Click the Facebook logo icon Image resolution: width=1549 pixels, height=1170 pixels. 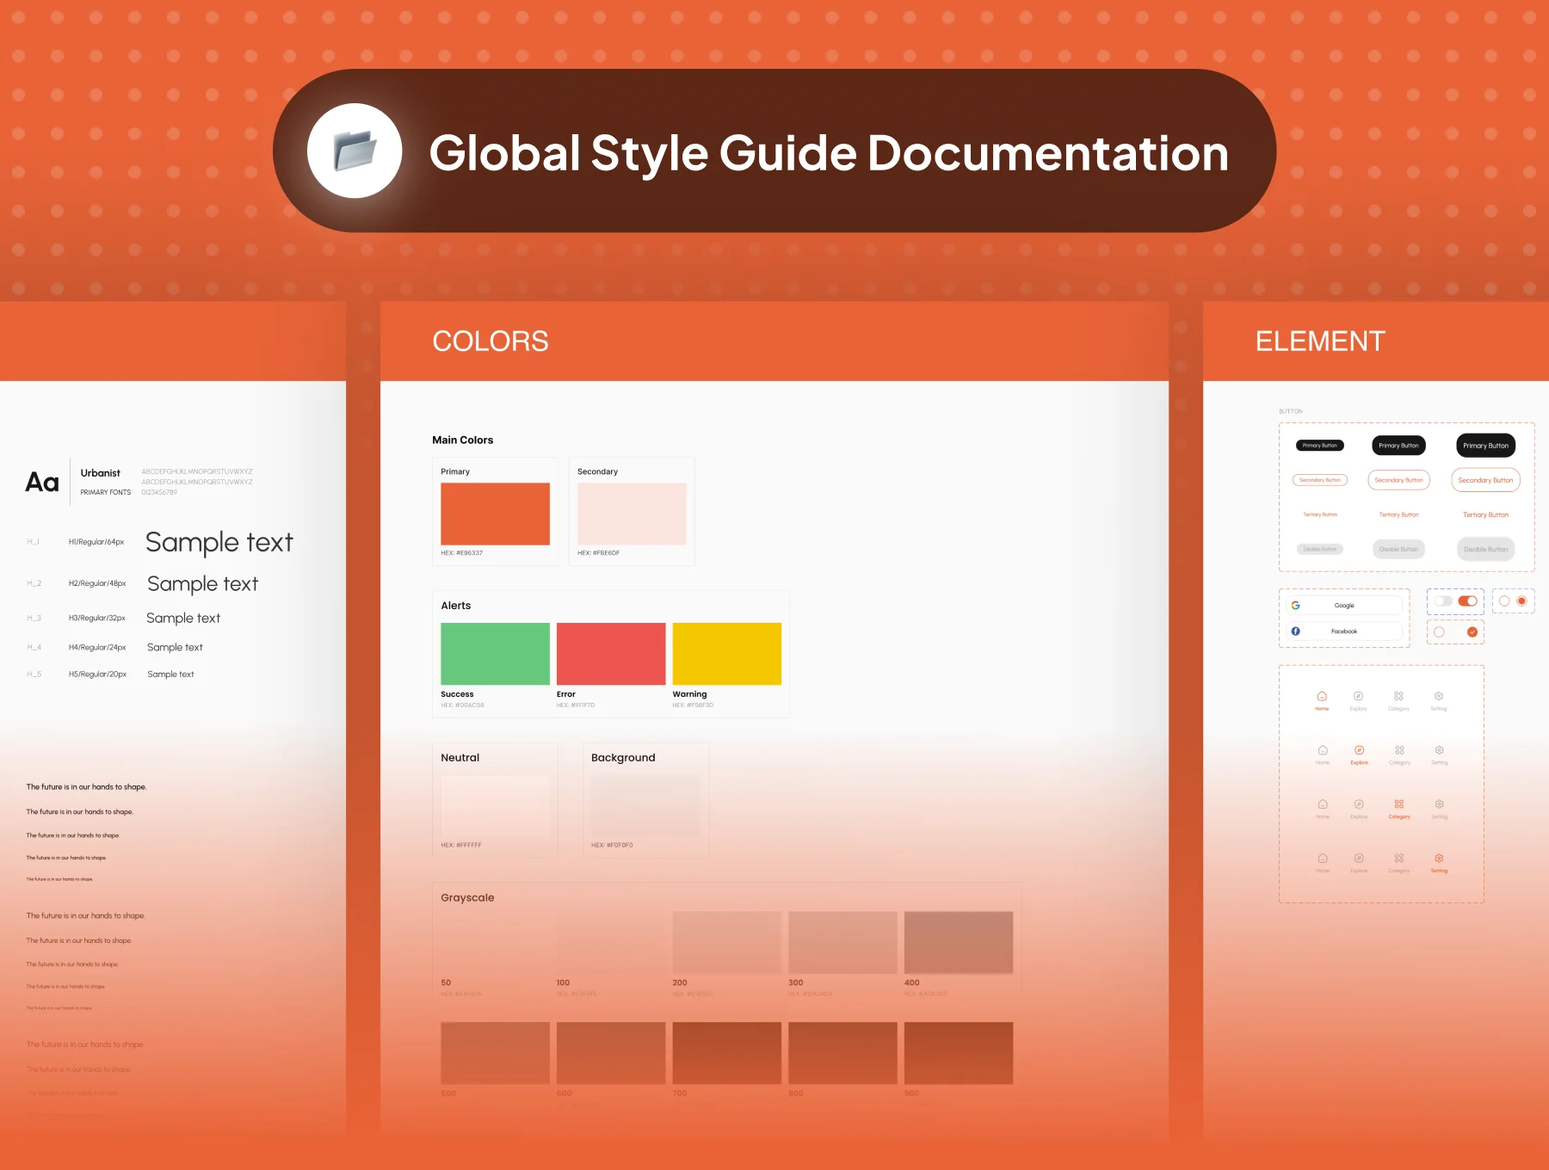tap(1296, 631)
